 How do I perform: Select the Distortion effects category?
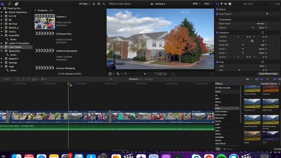[220, 118]
